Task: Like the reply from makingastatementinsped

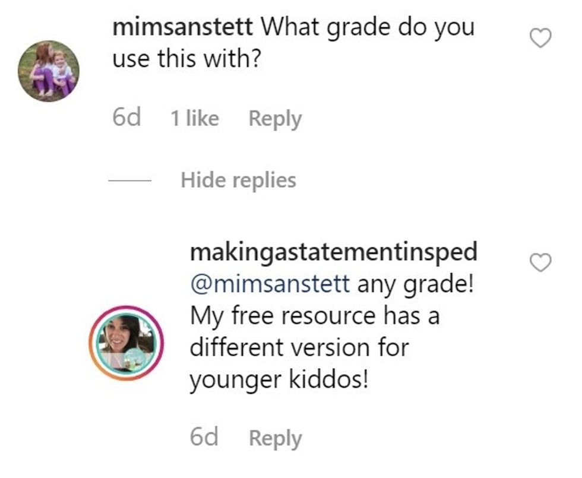Action: (x=540, y=262)
